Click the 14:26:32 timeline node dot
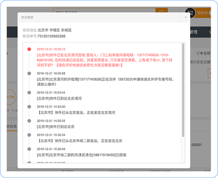The height and width of the screenshot is (178, 218). click(29, 121)
